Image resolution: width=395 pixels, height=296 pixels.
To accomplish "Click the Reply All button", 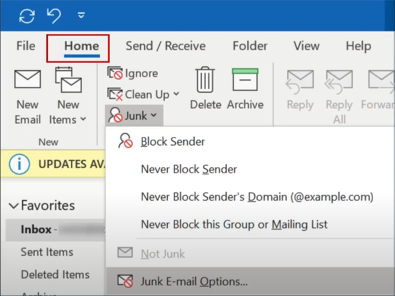I will (339, 97).
